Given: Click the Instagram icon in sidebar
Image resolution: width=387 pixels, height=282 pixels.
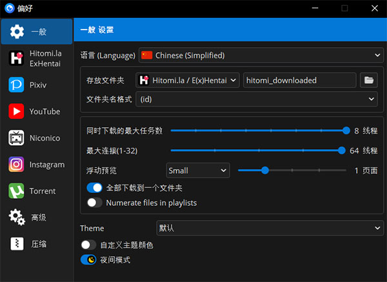Looking at the screenshot, I should [x=17, y=165].
